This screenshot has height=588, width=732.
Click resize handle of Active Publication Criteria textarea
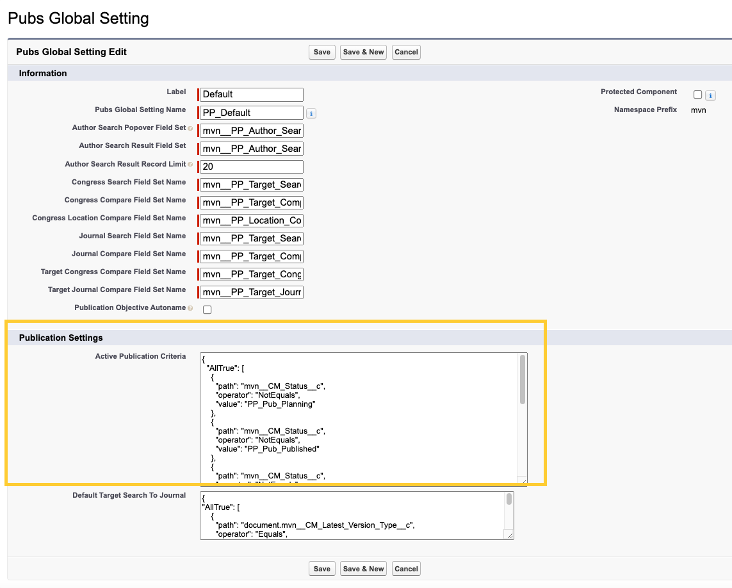[523, 480]
